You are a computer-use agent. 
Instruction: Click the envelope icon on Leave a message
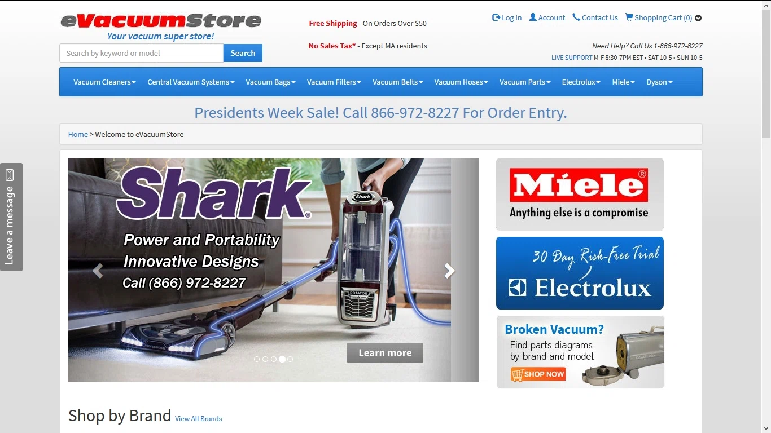10,175
